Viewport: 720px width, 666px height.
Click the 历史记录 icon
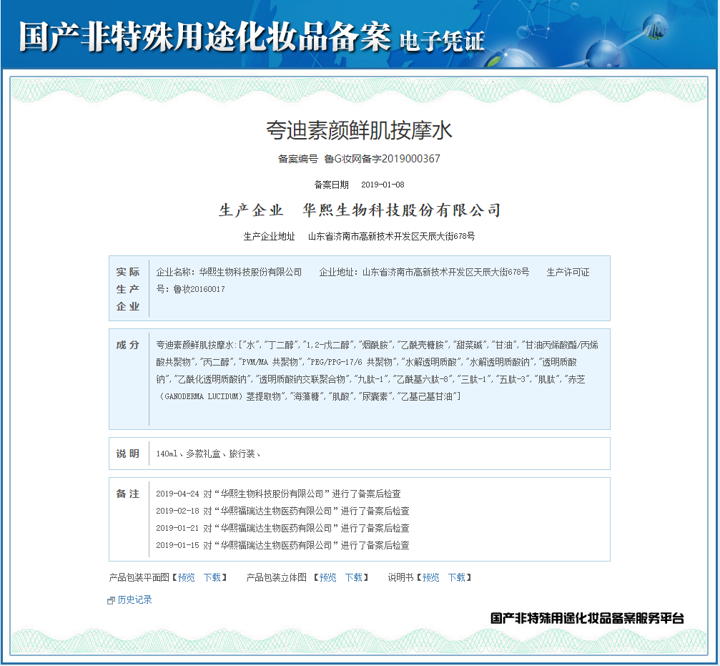pyautogui.click(x=111, y=601)
